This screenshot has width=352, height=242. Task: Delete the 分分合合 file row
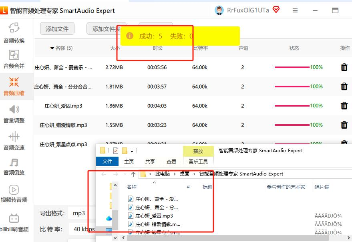coord(344,87)
